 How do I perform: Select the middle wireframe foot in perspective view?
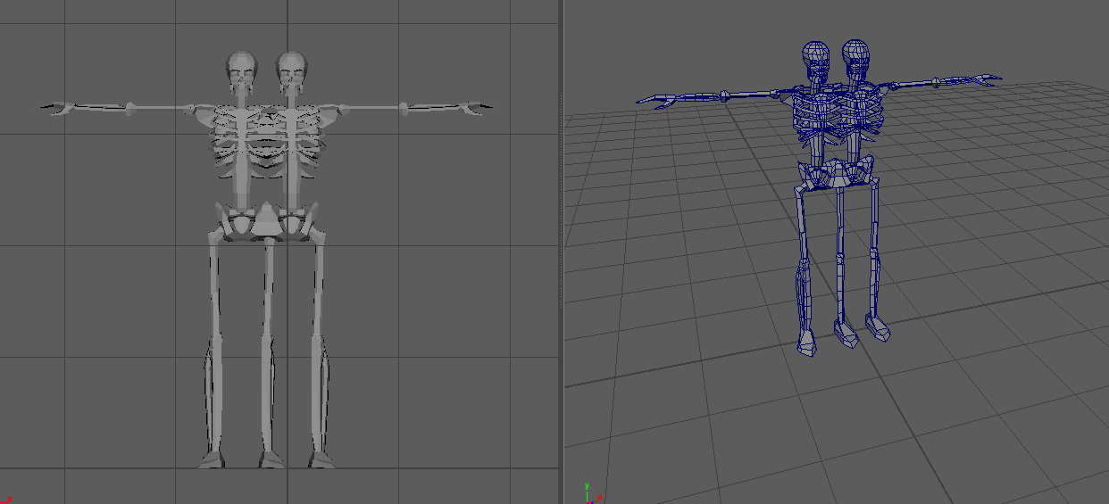pyautogui.click(x=845, y=335)
